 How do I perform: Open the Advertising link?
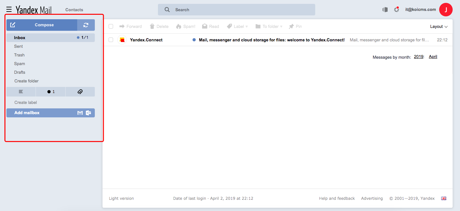(x=372, y=198)
